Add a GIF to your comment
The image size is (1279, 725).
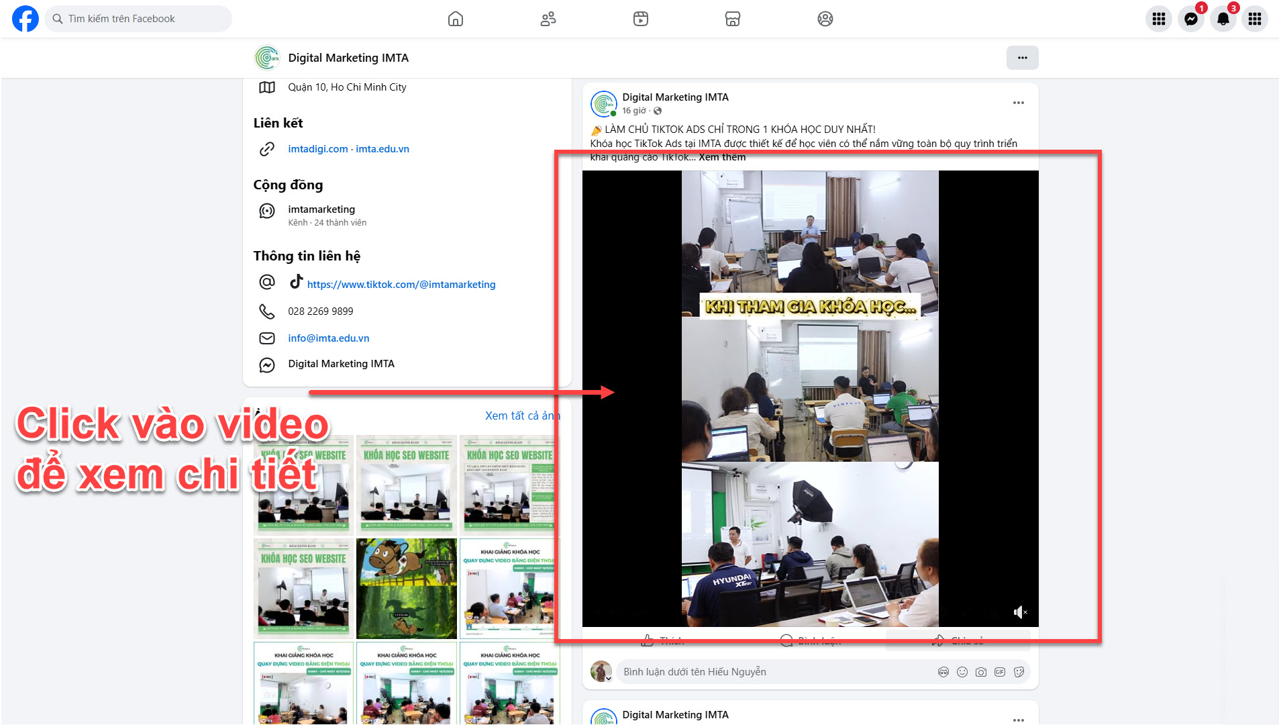tap(999, 671)
